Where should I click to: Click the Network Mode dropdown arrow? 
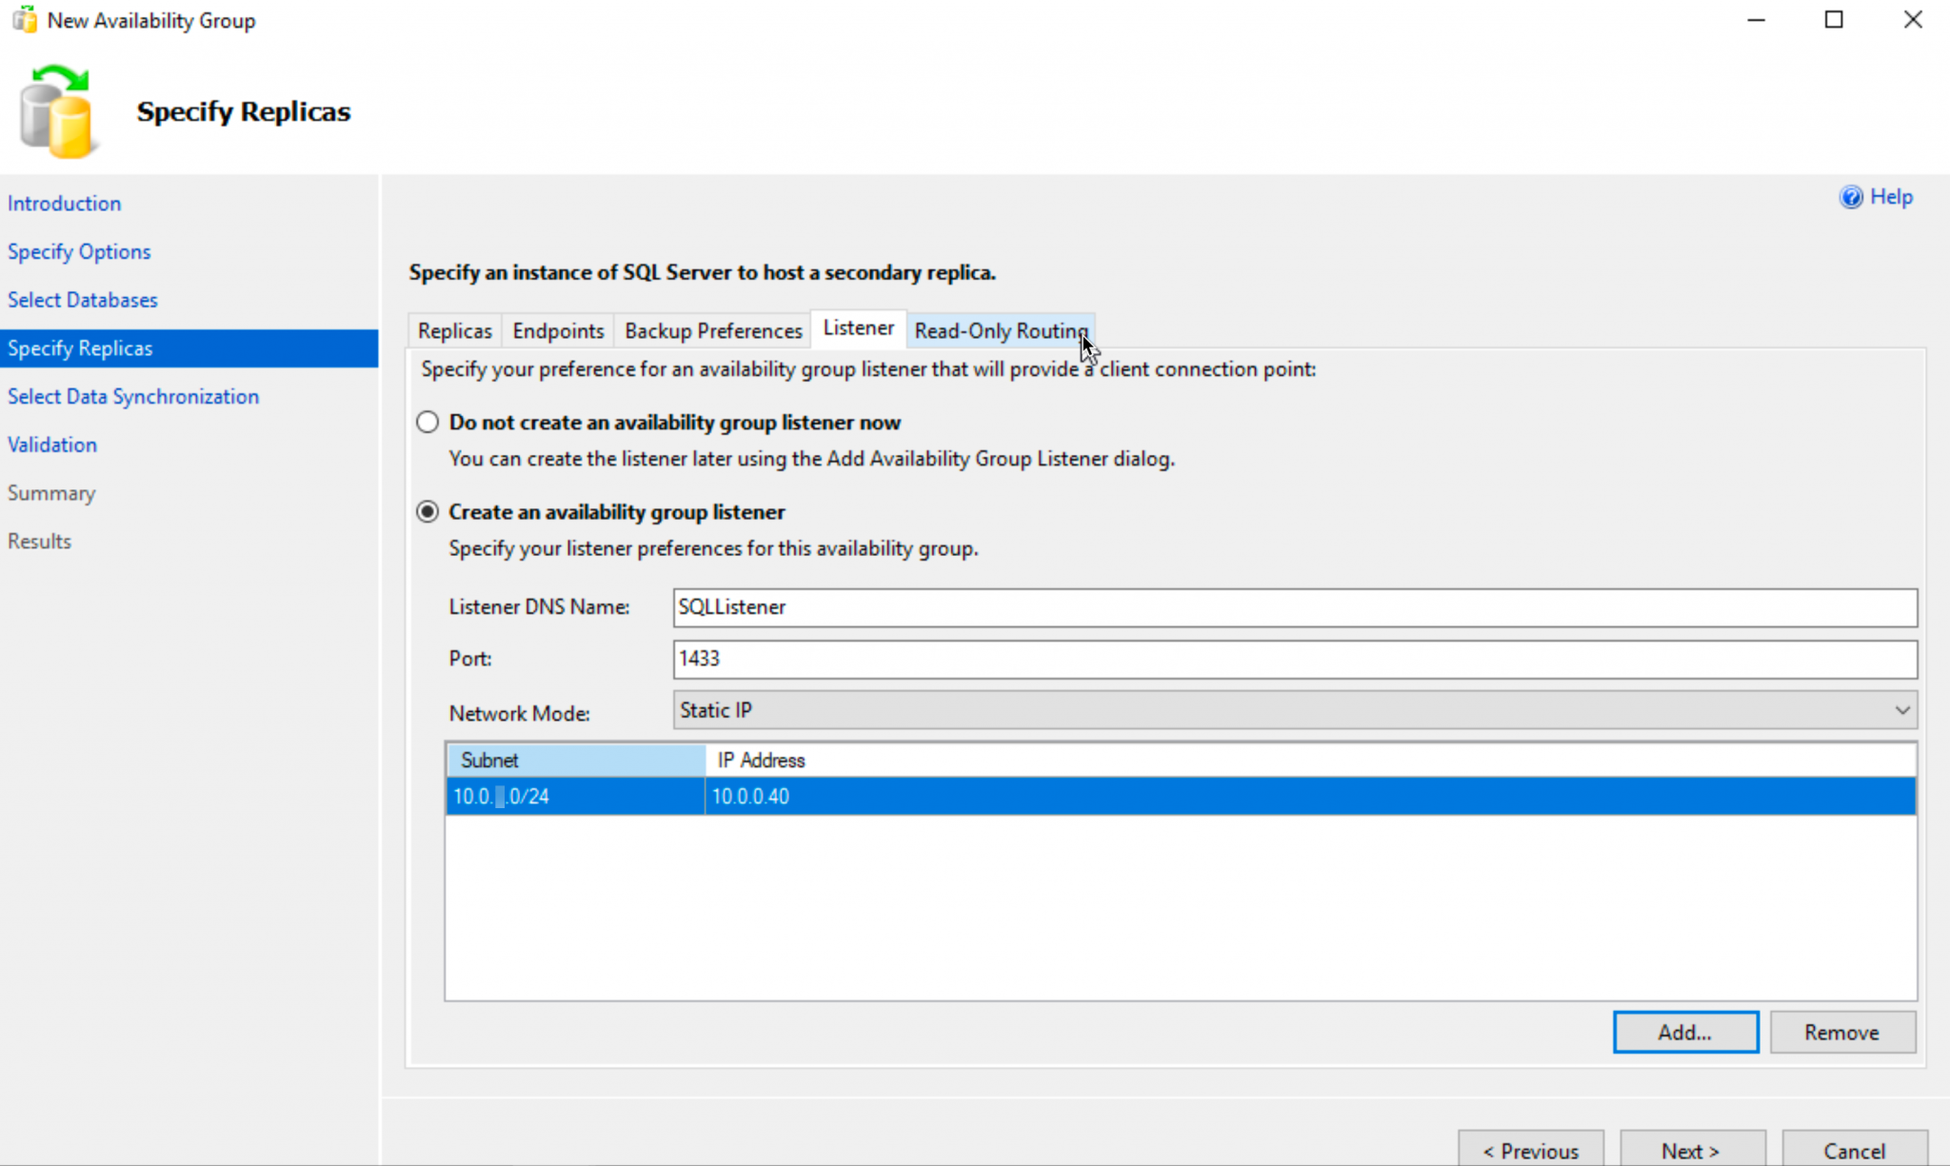pyautogui.click(x=1901, y=711)
